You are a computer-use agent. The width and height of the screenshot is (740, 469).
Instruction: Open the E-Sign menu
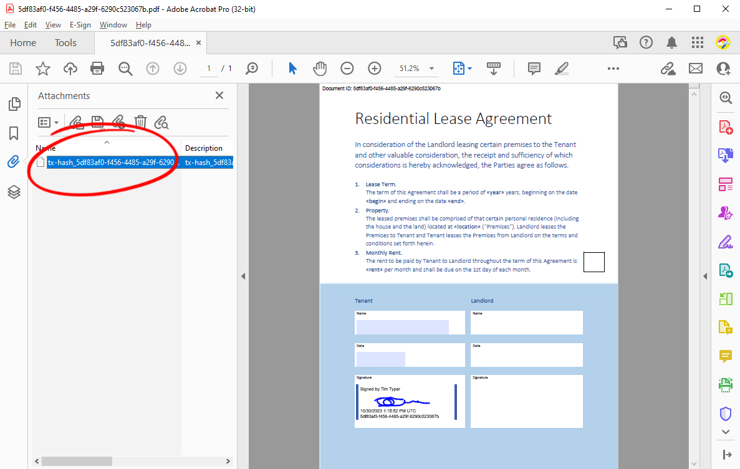click(80, 25)
